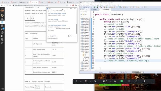Open the Eclipse Run menu
Screen dimensions: 161x91
[x=110, y=5]
